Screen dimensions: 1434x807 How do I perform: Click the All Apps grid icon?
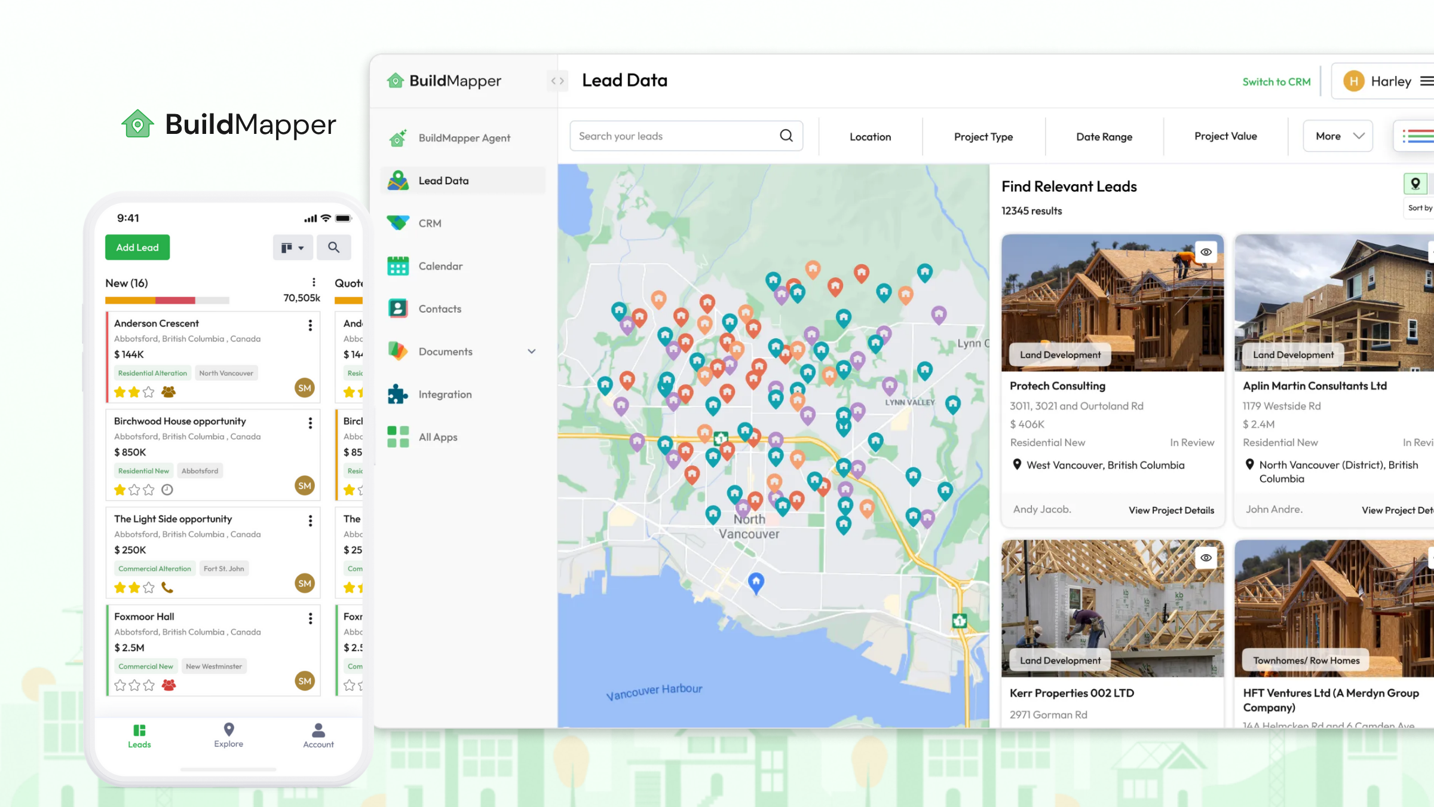coord(398,437)
